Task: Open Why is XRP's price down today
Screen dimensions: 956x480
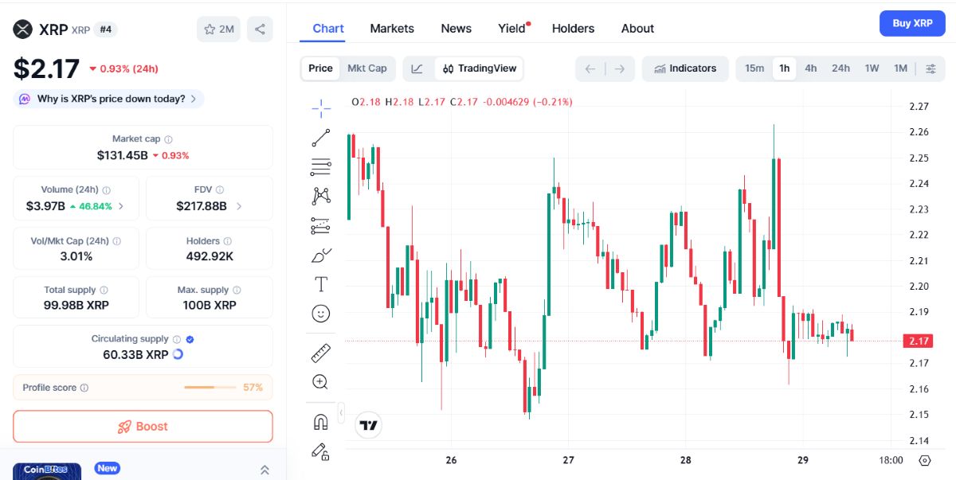Action: tap(109, 99)
